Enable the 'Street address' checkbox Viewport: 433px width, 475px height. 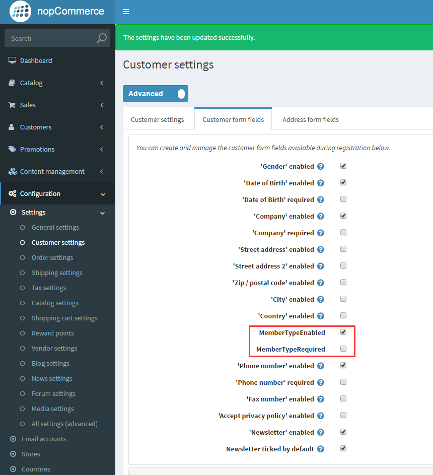(343, 249)
